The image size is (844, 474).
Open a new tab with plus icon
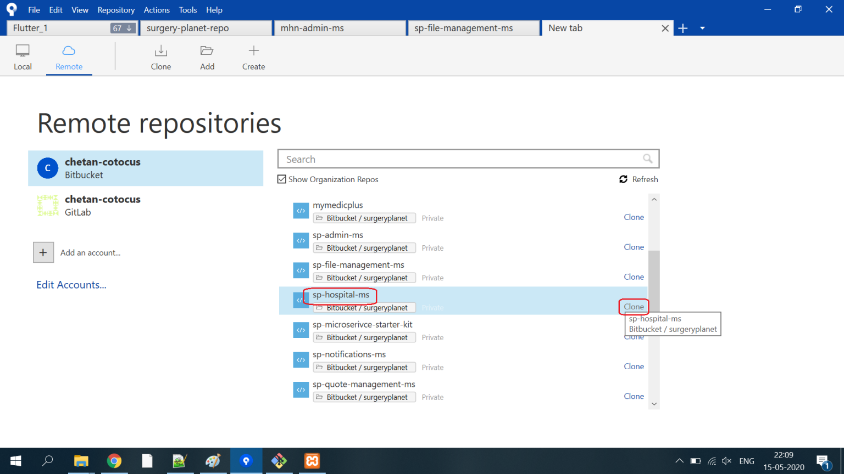(x=683, y=28)
